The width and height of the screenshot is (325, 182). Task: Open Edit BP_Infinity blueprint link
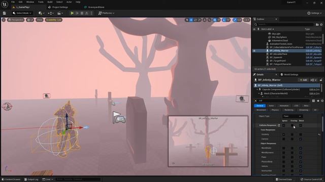(x=314, y=51)
